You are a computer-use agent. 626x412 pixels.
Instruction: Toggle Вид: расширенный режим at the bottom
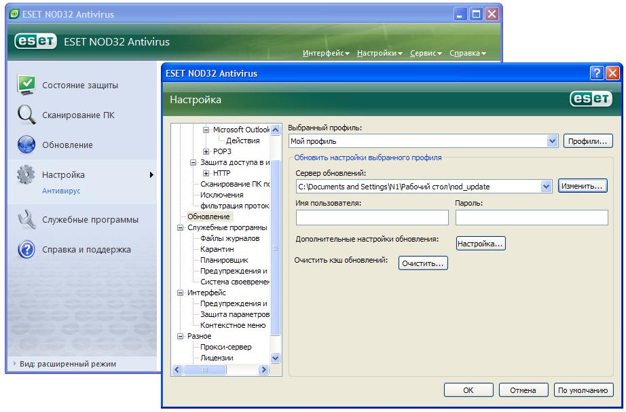[x=68, y=364]
